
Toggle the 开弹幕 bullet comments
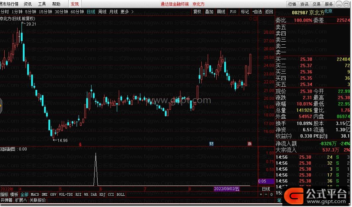tap(7, 200)
